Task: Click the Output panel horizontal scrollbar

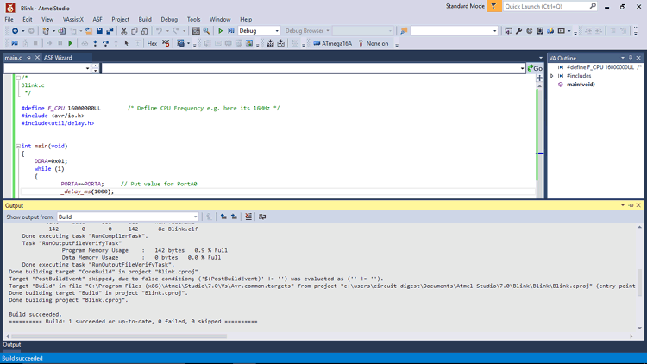Action: (119, 336)
